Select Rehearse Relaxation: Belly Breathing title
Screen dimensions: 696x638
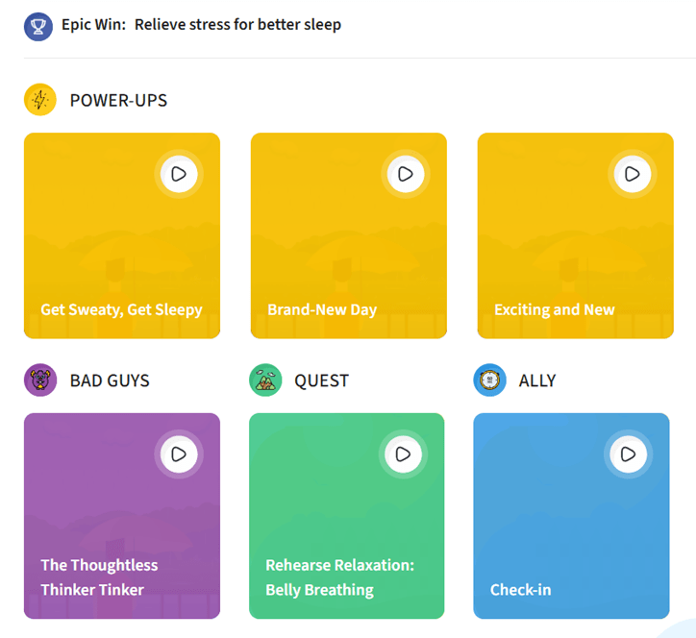339,577
